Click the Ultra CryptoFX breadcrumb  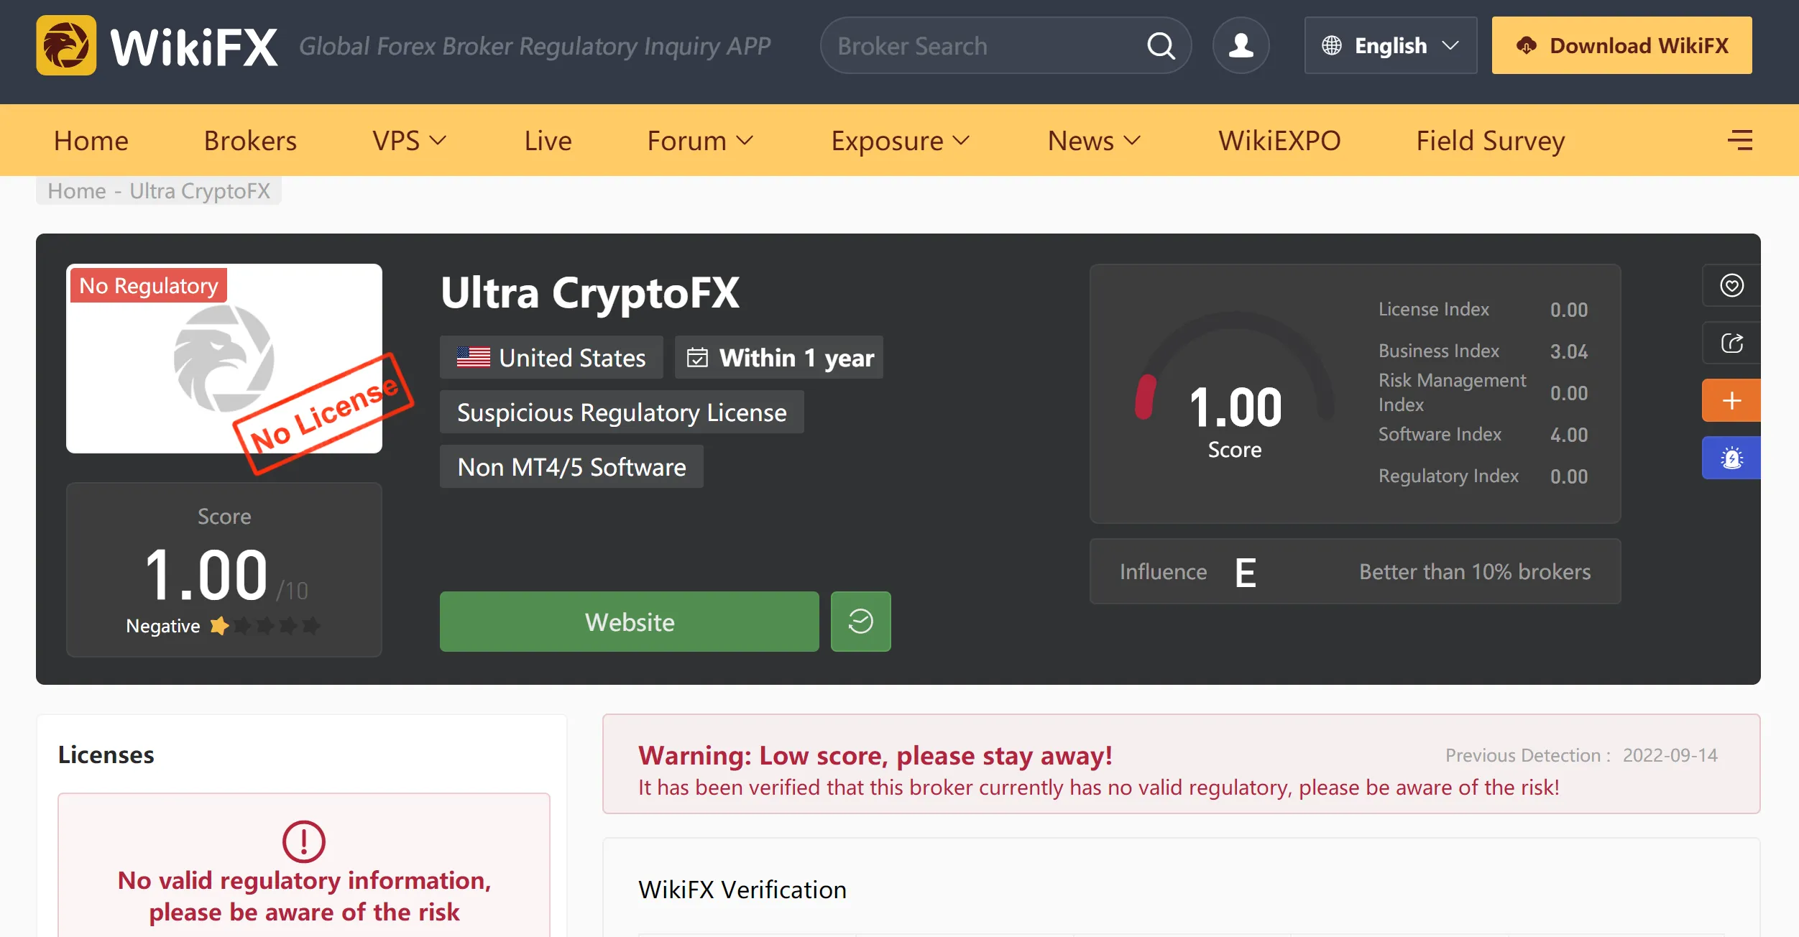click(200, 191)
